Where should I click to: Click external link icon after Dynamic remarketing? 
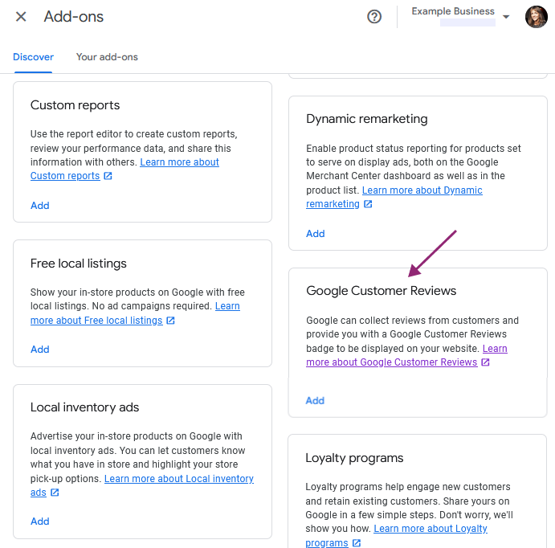368,204
